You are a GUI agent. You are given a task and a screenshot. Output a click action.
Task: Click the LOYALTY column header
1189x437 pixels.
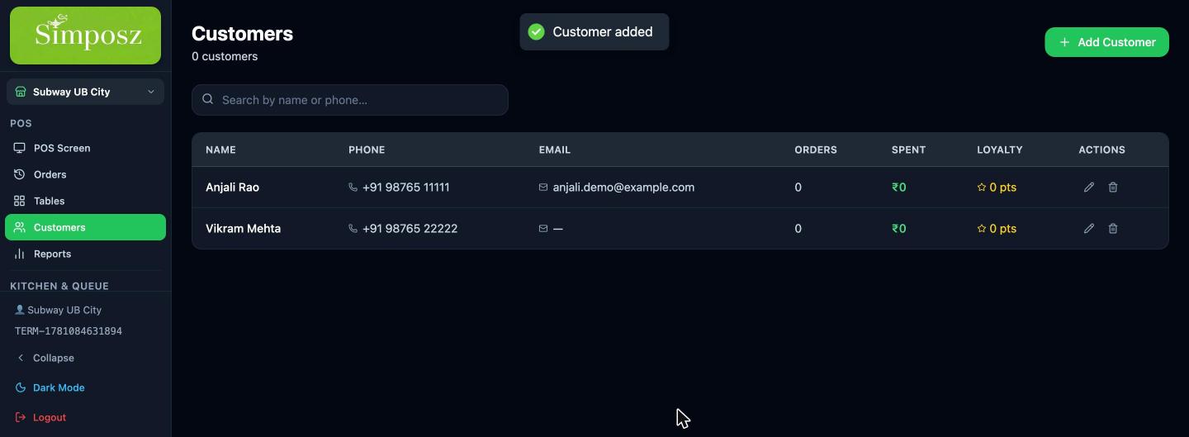(x=1000, y=150)
